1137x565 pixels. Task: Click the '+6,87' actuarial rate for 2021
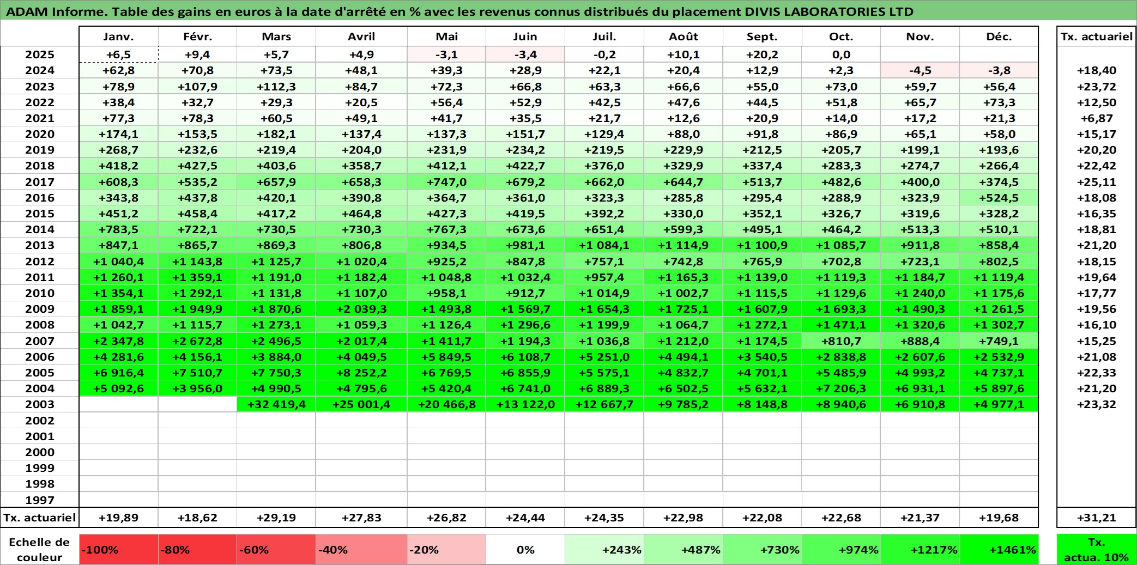pyautogui.click(x=1097, y=118)
